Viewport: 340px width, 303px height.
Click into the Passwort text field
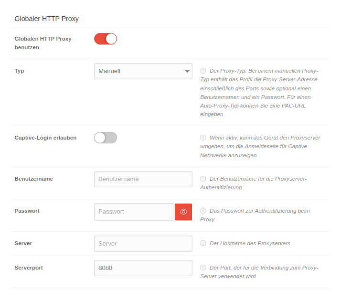(134, 212)
